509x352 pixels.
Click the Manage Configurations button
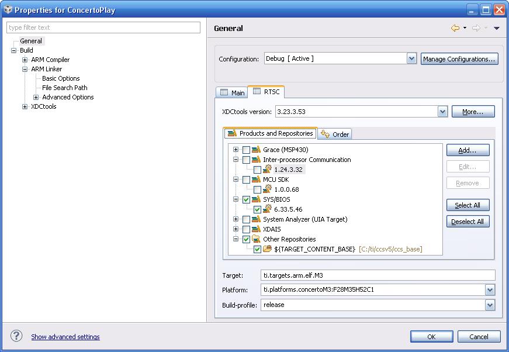[459, 58]
